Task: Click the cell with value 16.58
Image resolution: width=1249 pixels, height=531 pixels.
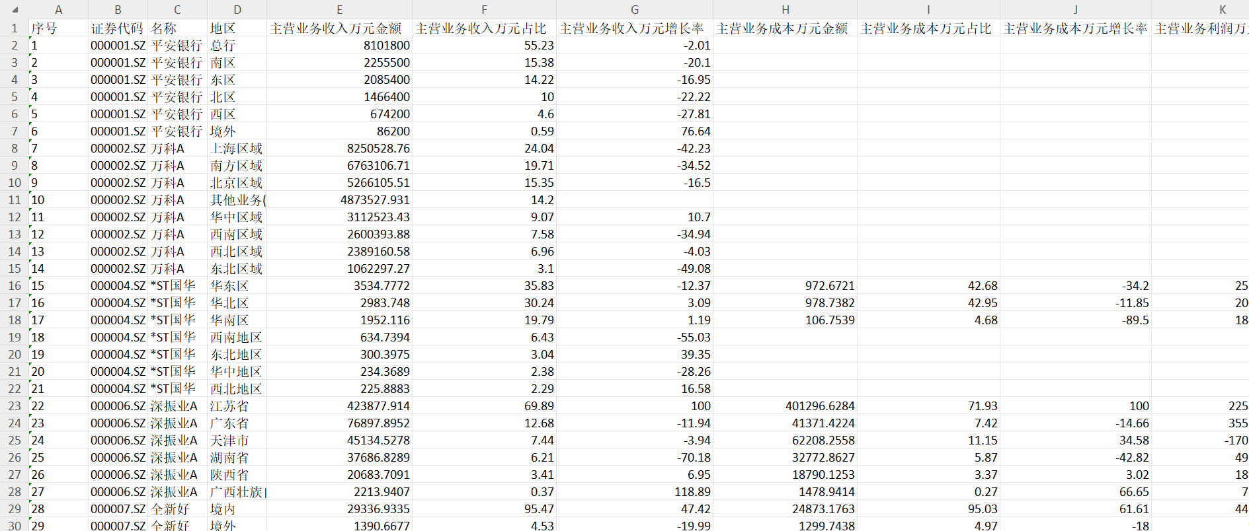Action: pos(635,389)
